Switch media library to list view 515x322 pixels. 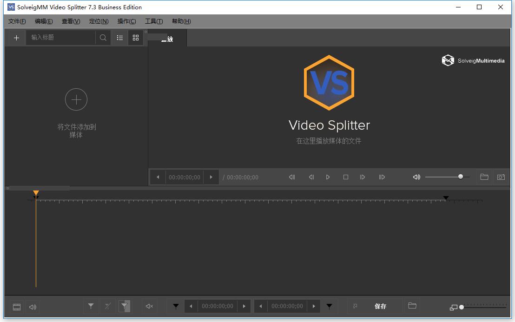[x=120, y=38]
